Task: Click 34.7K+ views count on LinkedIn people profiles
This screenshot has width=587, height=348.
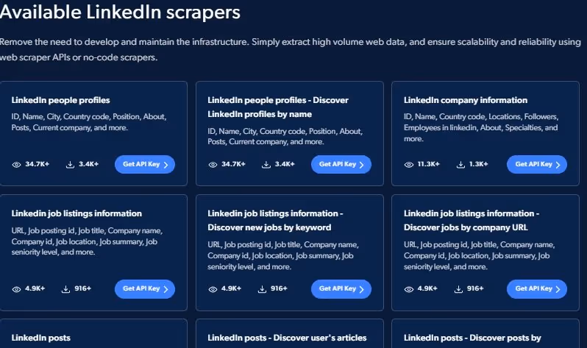Action: pos(37,164)
